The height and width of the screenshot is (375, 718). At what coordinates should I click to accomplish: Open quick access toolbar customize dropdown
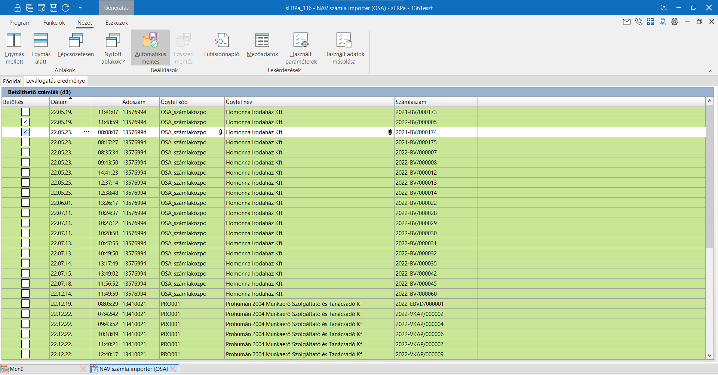[80, 8]
